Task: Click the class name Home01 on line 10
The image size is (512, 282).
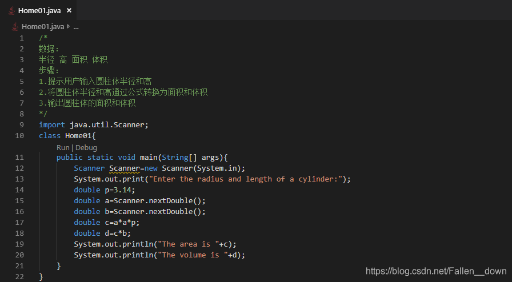Action: (x=78, y=135)
